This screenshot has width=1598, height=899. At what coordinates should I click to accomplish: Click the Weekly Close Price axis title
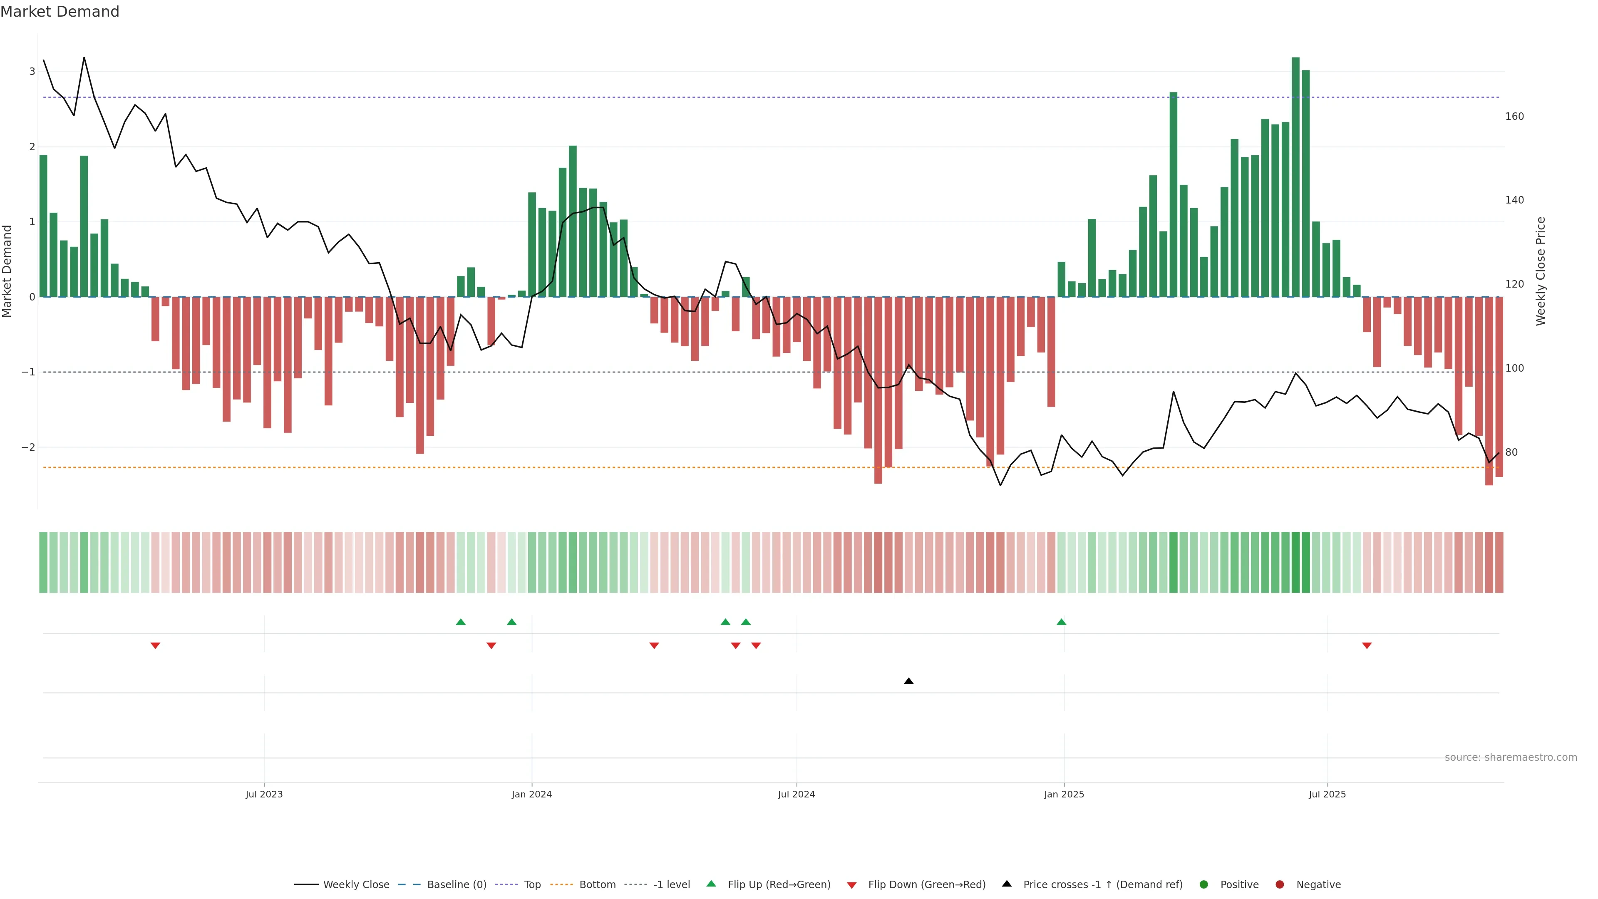click(1541, 271)
